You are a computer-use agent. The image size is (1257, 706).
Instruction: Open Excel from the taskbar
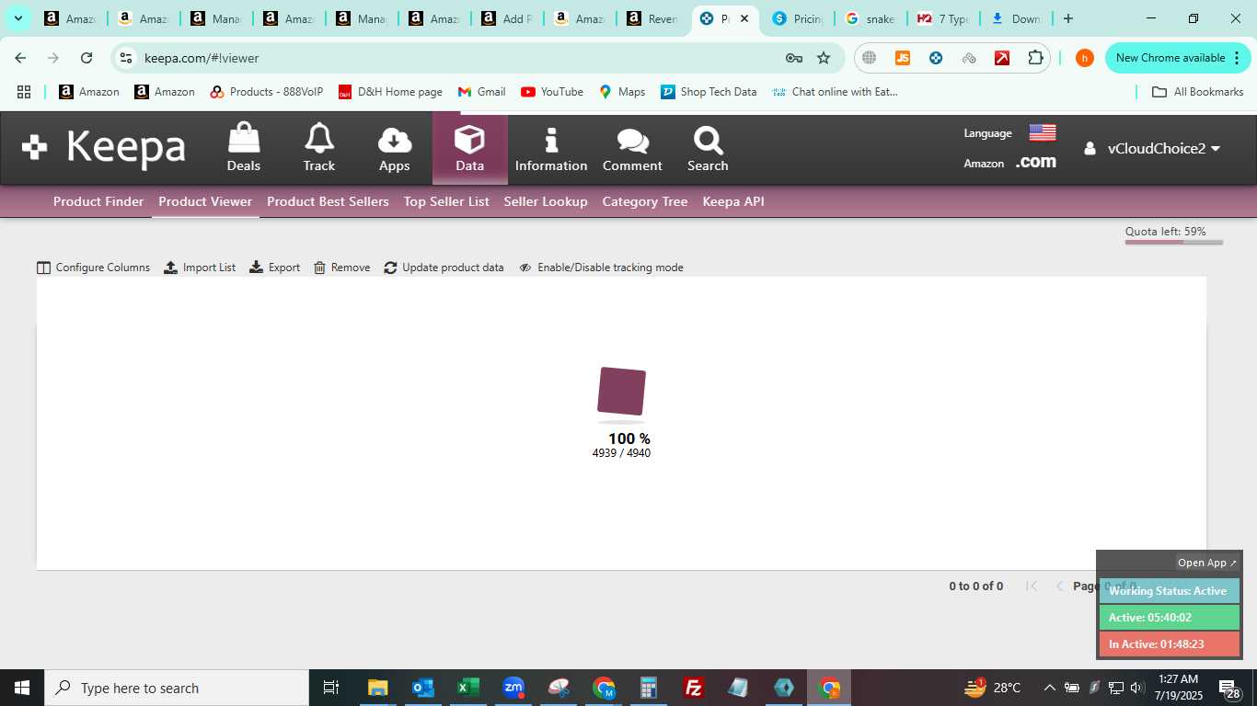[468, 688]
